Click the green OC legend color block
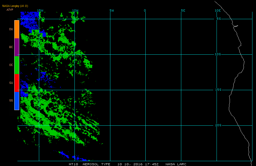 [x=17, y=65]
